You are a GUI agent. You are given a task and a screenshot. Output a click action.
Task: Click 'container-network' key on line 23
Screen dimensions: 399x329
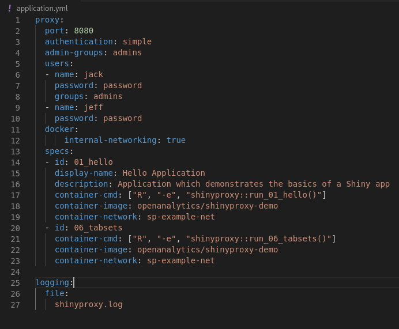point(96,260)
